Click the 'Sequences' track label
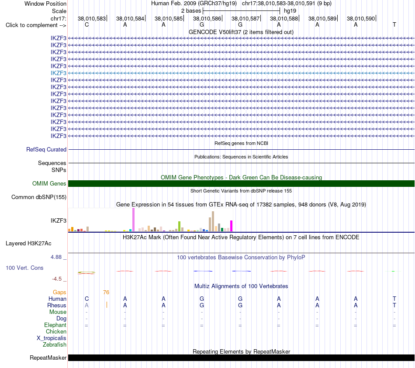415x368 pixels. click(x=52, y=163)
